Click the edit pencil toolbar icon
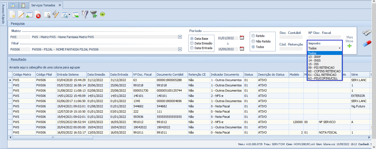The width and height of the screenshot is (376, 149). tap(21, 15)
